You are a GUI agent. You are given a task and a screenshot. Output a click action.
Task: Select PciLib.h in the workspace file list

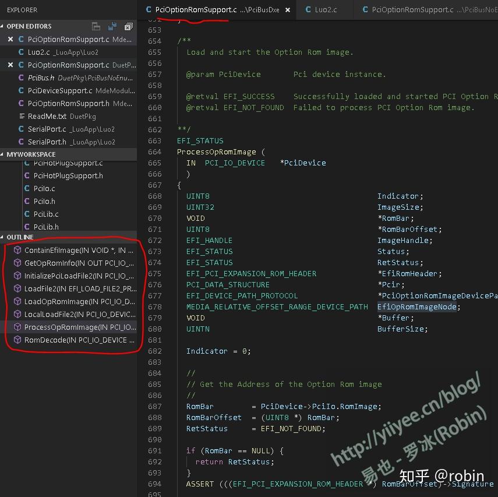click(x=47, y=227)
